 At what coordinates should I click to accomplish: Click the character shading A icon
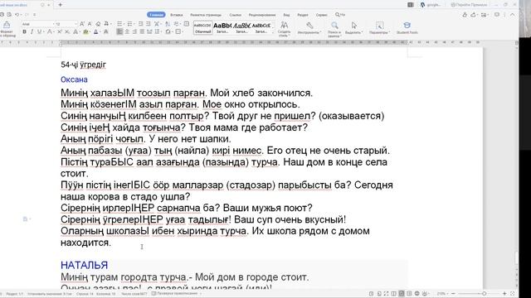(x=106, y=31)
